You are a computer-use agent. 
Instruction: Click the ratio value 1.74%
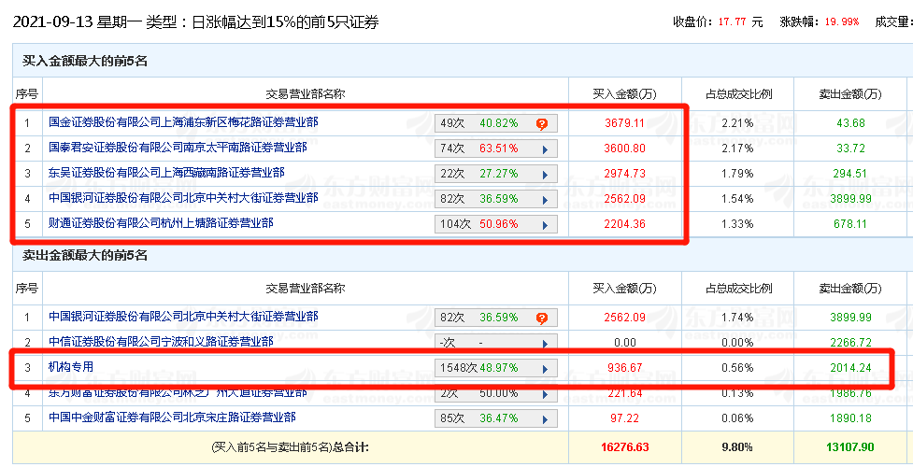coord(737,318)
